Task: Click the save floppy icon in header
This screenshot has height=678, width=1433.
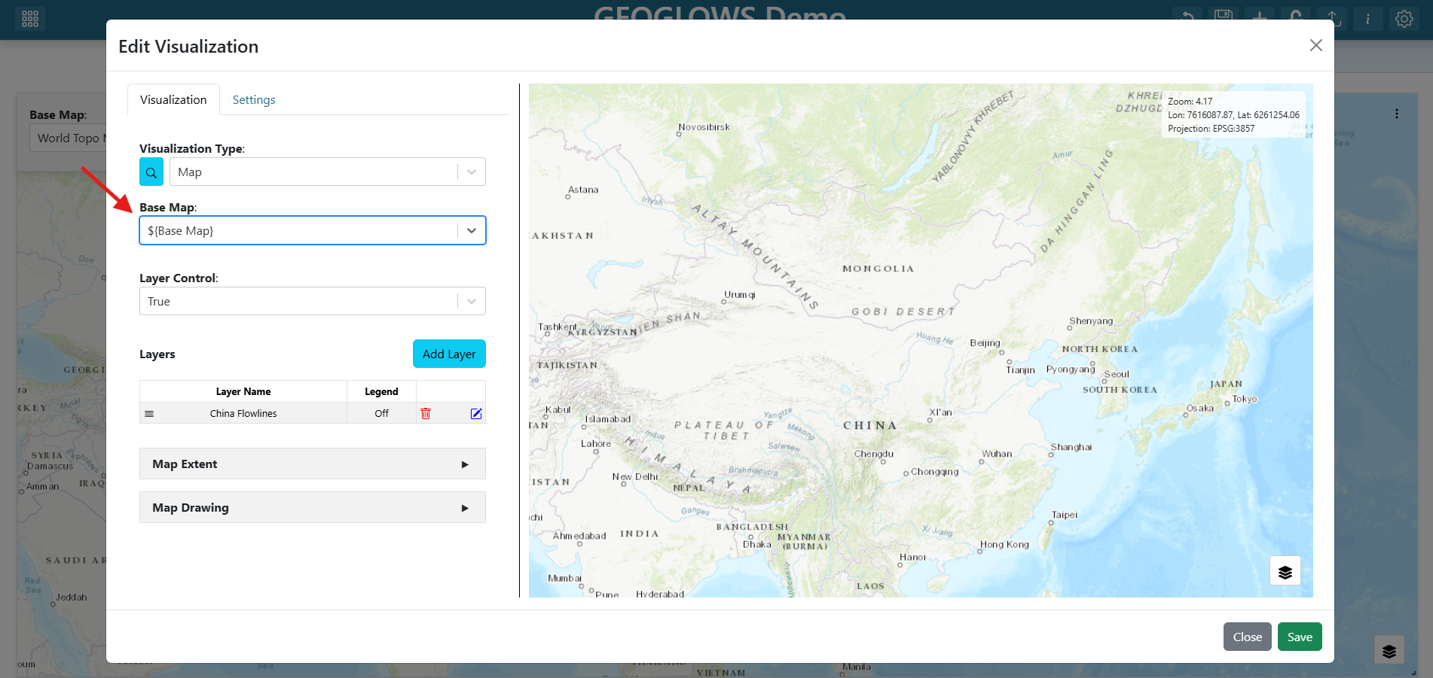Action: tap(1224, 18)
